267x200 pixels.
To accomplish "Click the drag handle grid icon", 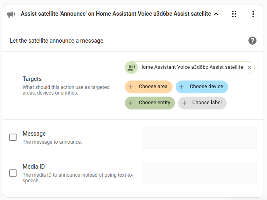I will (x=234, y=14).
